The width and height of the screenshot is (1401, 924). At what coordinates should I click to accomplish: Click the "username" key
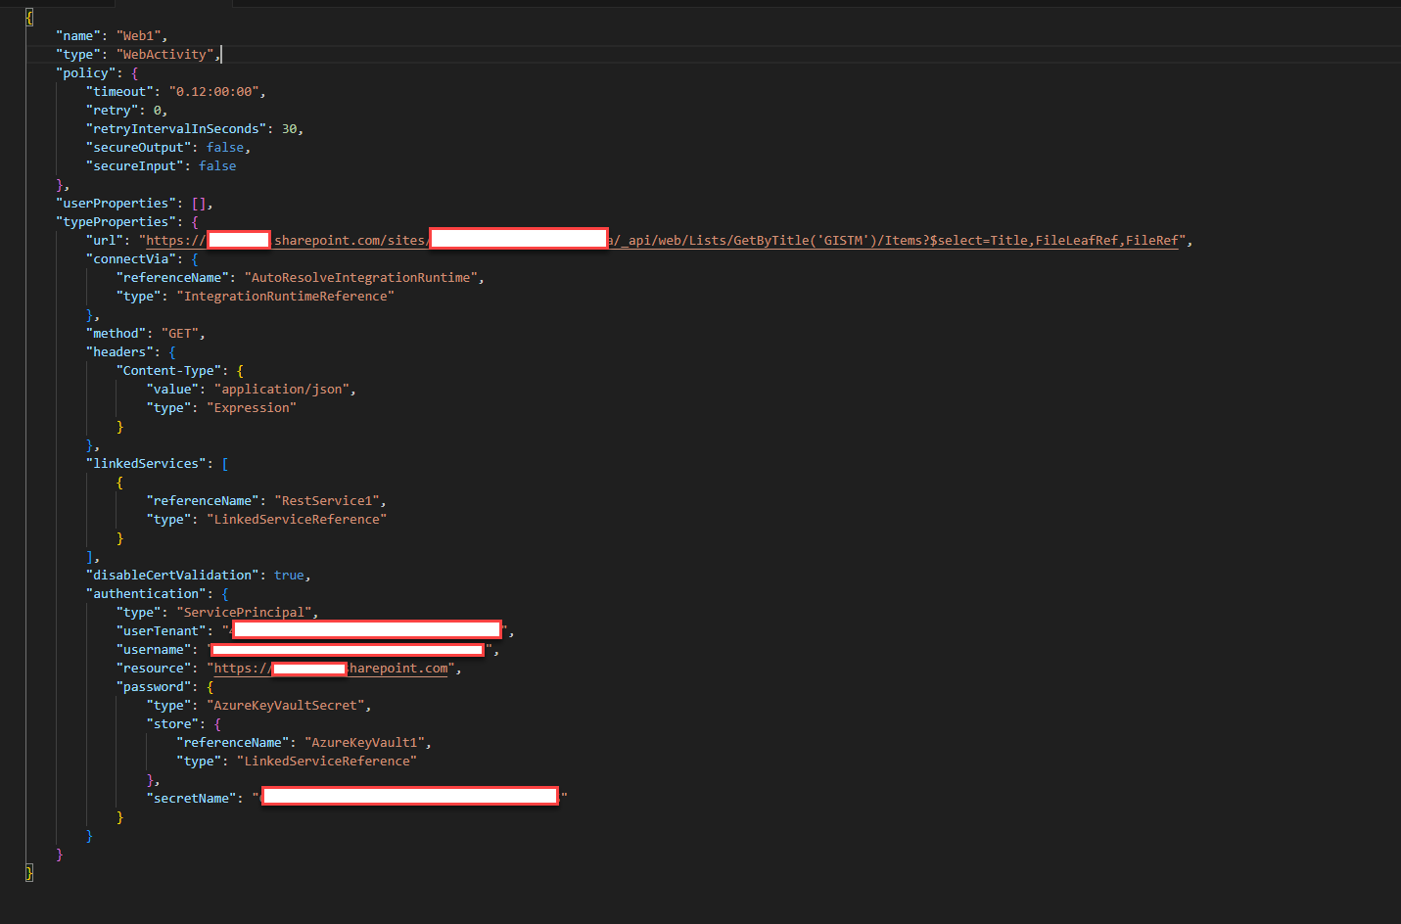point(153,650)
